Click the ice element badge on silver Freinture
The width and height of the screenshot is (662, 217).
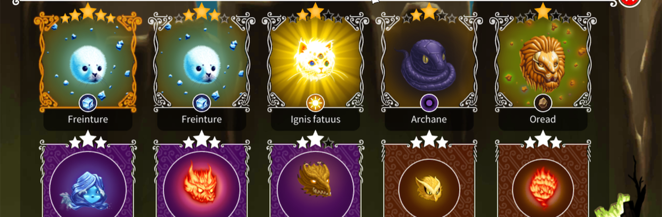click(202, 103)
